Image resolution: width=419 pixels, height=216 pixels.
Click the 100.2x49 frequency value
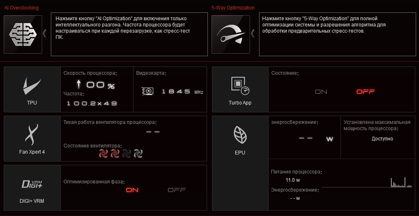[92, 103]
